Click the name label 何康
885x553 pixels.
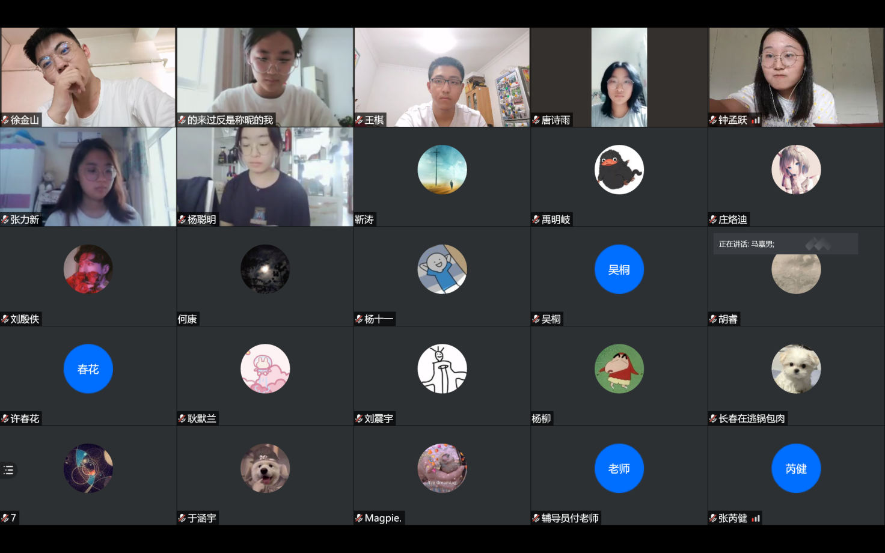(x=188, y=319)
